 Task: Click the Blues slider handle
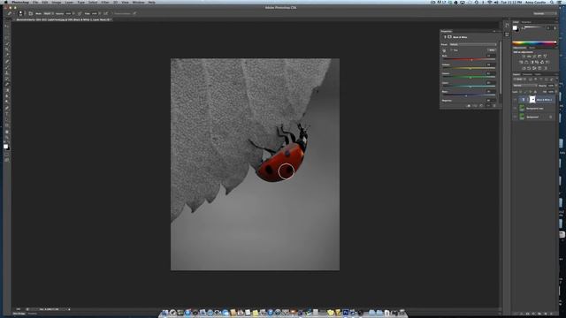point(466,96)
